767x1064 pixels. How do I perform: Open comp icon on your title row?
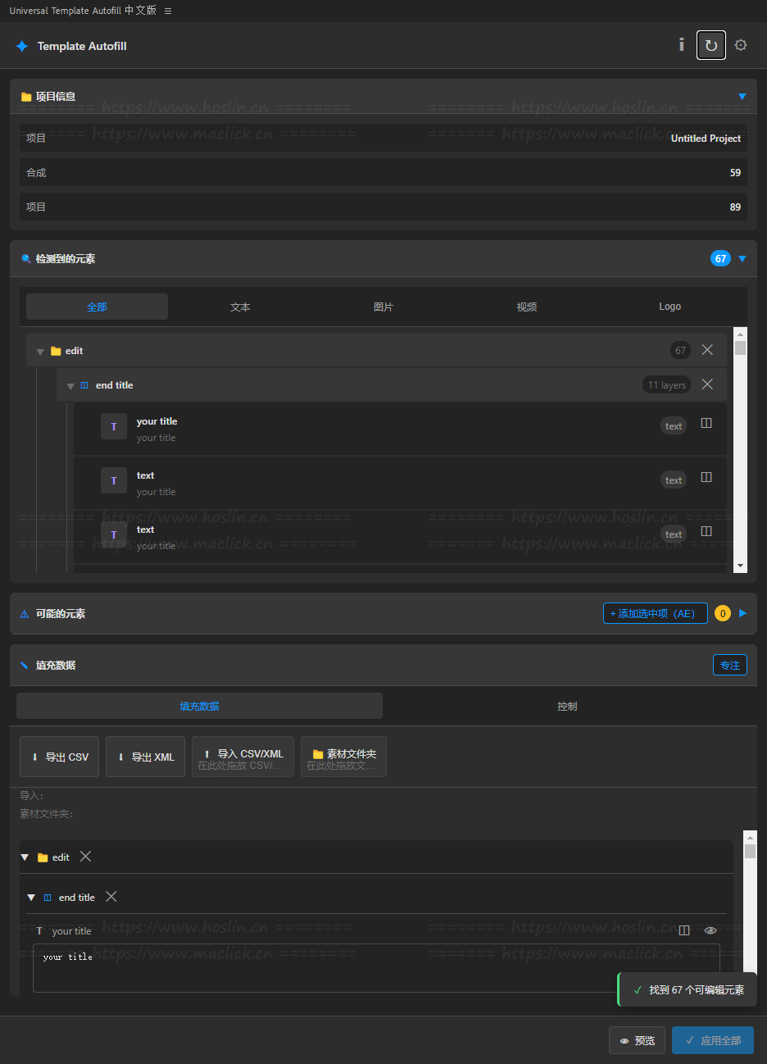click(x=706, y=423)
